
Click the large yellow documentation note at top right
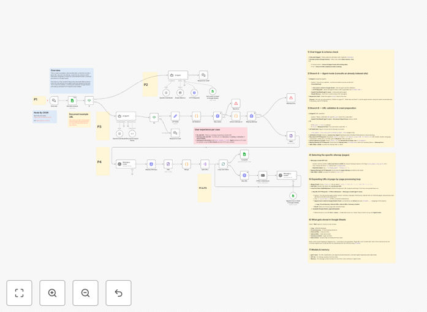click(351, 98)
